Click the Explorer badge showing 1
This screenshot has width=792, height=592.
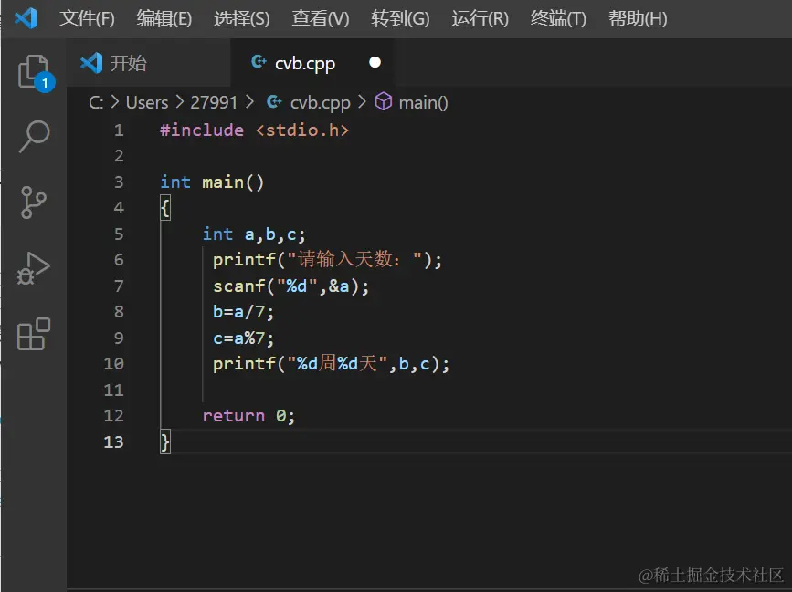47,83
